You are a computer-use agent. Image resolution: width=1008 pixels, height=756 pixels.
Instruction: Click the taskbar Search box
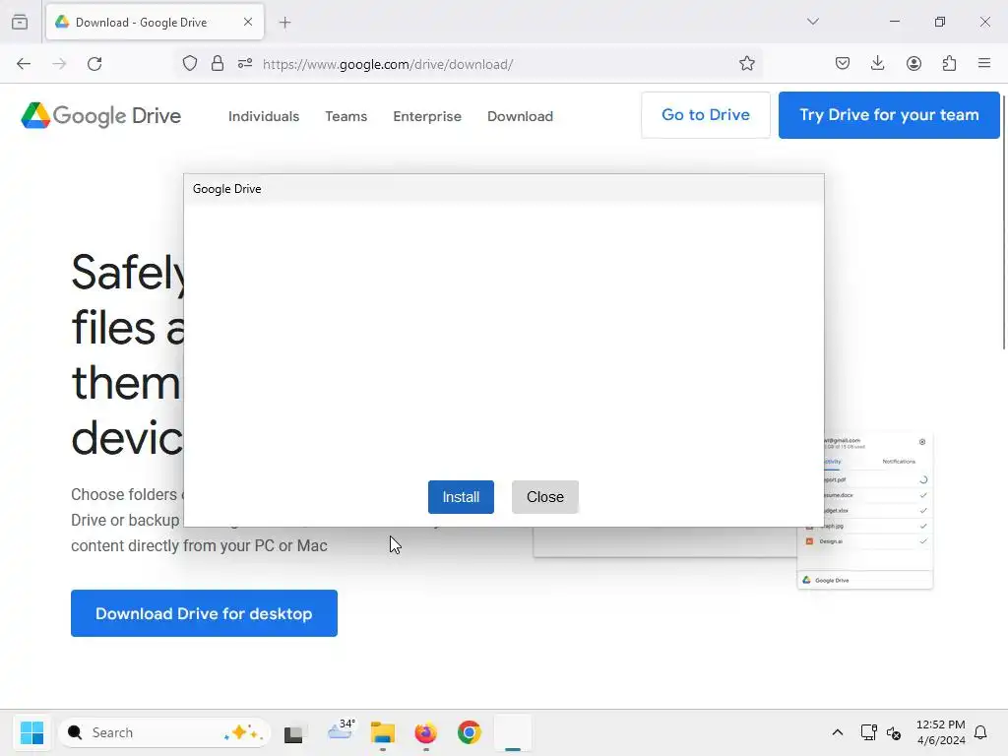pos(164,732)
